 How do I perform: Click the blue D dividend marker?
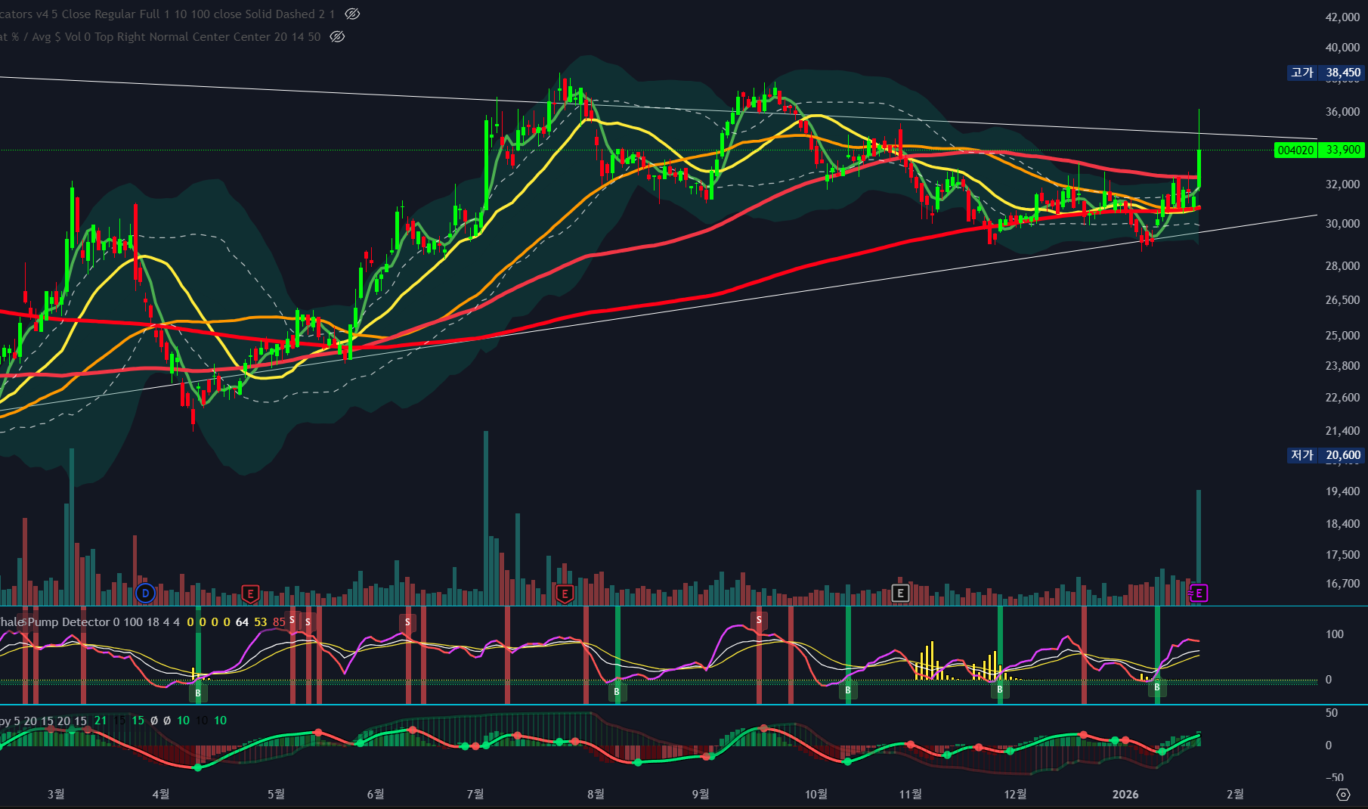pos(145,594)
